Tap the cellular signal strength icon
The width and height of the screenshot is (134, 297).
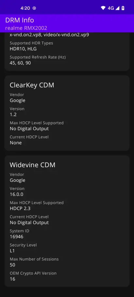[x=117, y=8]
